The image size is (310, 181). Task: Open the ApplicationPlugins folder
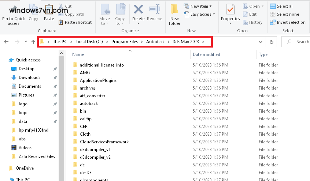pos(98,80)
